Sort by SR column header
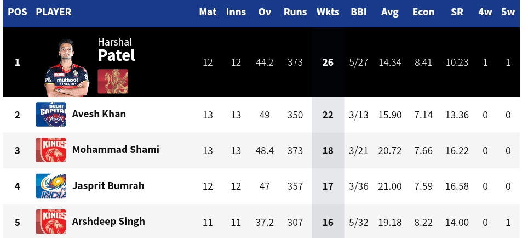Viewport: 528px width, 238px height. (457, 12)
